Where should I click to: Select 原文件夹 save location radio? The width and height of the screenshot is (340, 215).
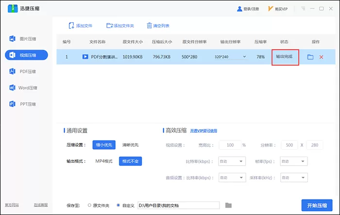click(89, 205)
